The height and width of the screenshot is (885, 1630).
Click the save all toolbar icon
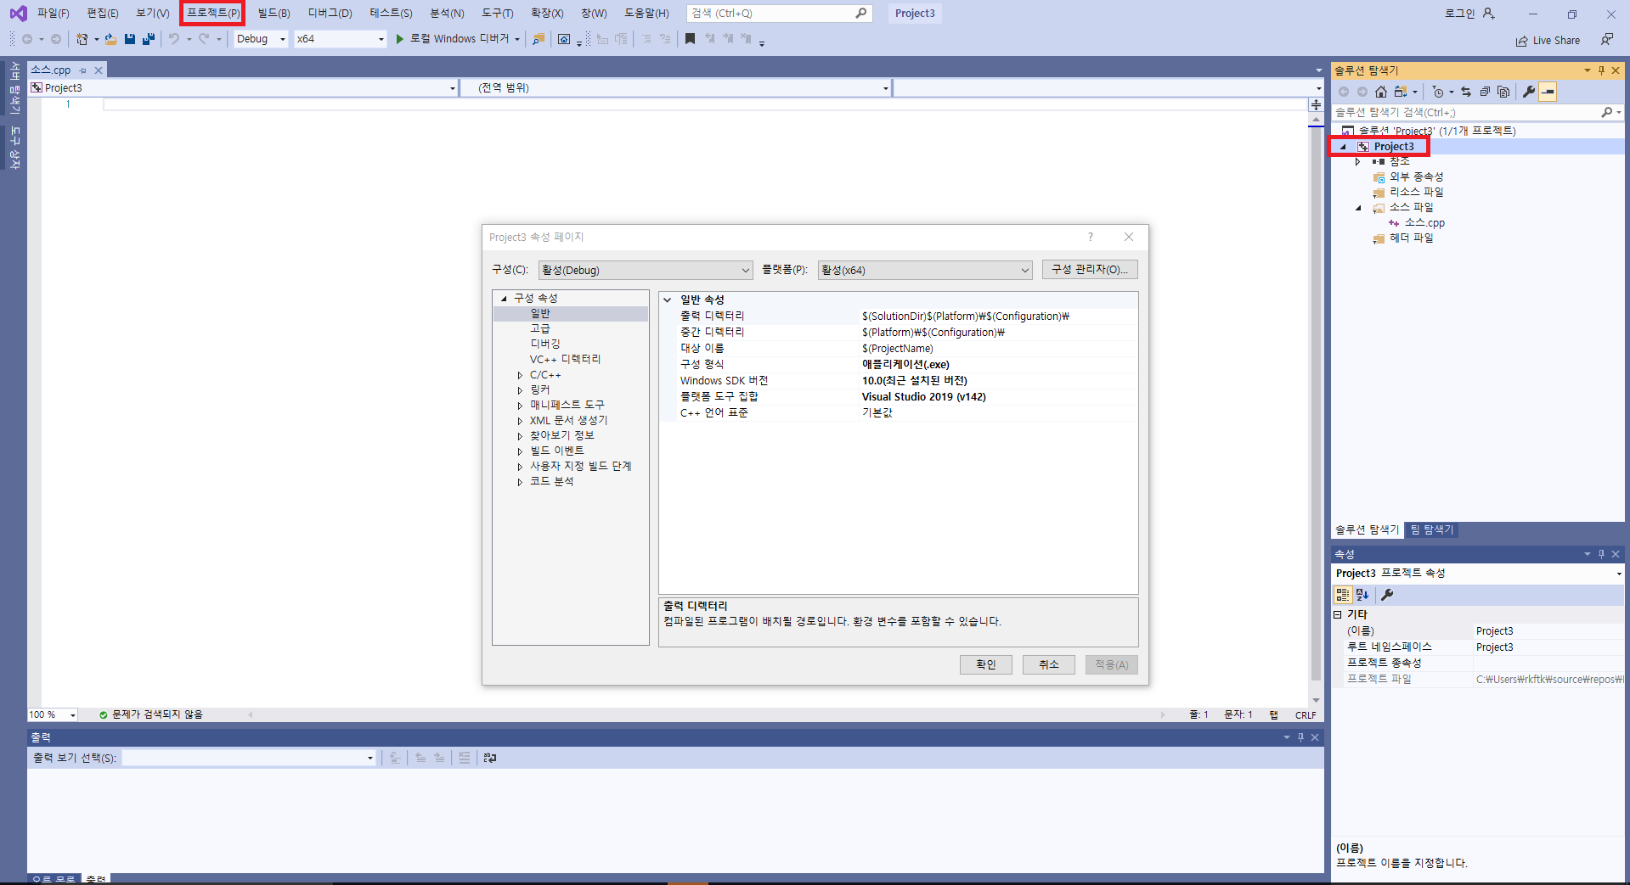[149, 39]
